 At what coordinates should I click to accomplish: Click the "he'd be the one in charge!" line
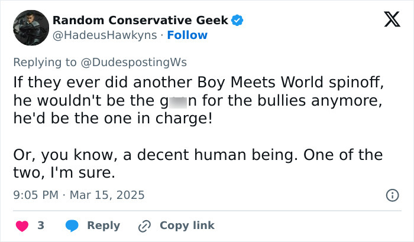tap(112, 118)
